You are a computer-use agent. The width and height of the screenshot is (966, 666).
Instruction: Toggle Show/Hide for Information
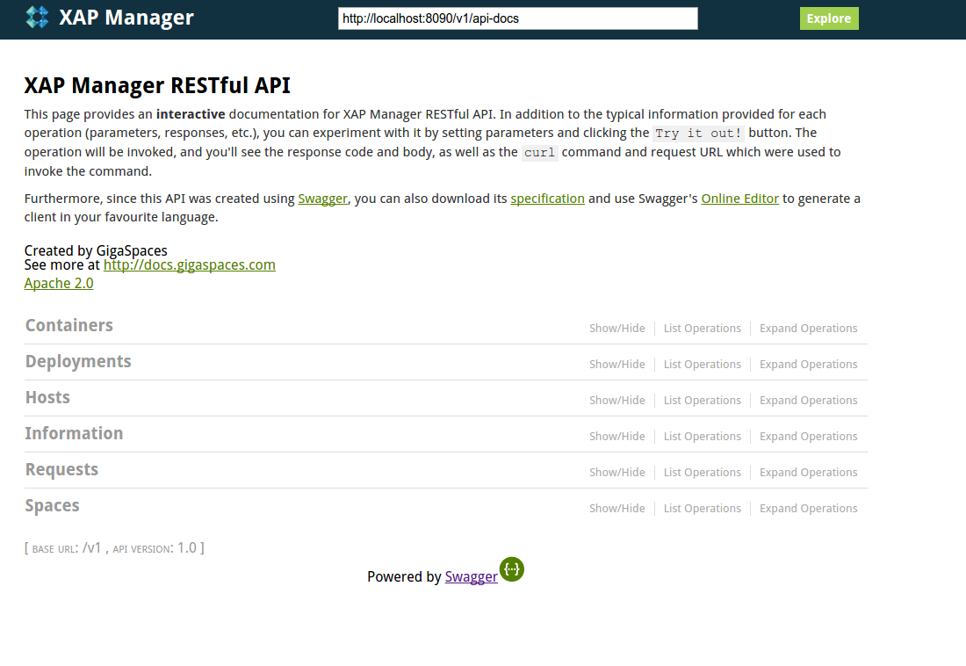[616, 436]
